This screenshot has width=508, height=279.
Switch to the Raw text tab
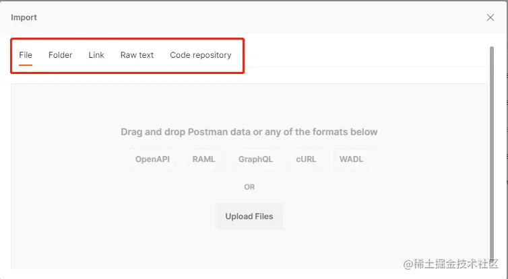coord(137,55)
